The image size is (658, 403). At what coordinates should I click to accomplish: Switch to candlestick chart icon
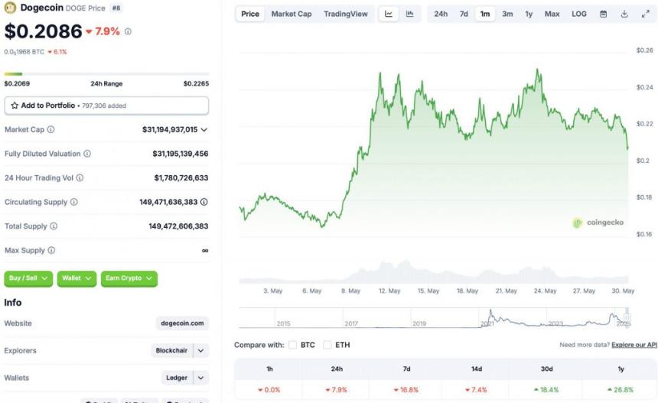(409, 14)
